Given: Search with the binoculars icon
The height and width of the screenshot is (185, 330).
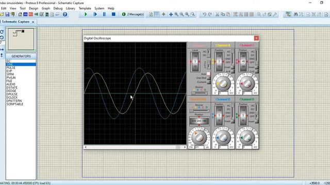Looking at the screenshot, I should tap(295, 14).
